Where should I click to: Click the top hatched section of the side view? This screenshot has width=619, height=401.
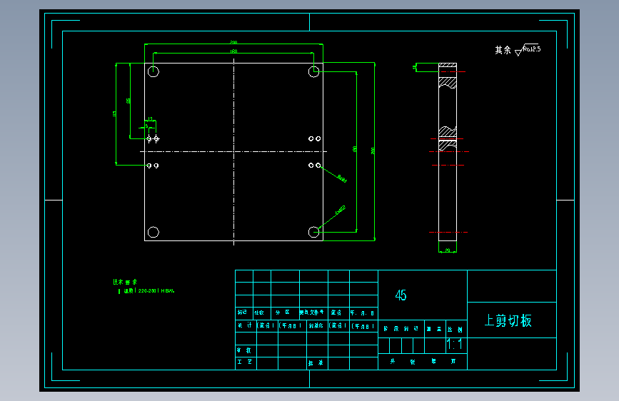448,65
